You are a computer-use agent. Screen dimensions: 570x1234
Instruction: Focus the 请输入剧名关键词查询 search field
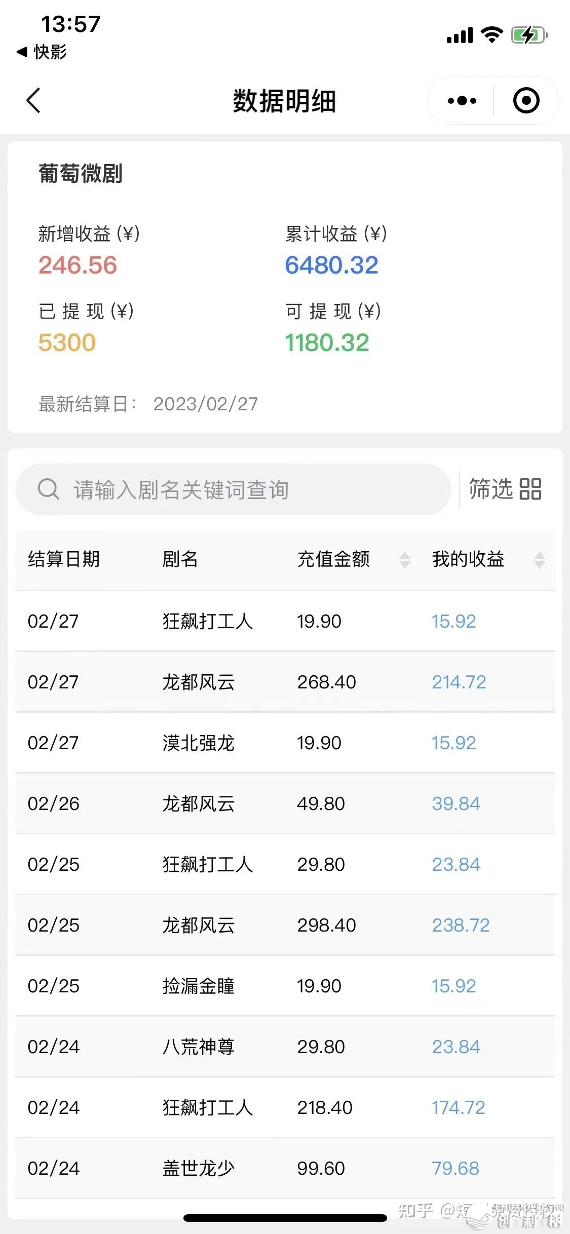[x=234, y=489]
